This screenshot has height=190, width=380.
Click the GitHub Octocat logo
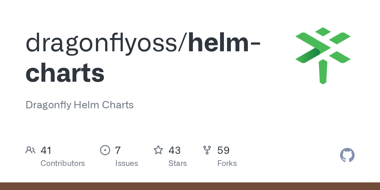coord(347,155)
